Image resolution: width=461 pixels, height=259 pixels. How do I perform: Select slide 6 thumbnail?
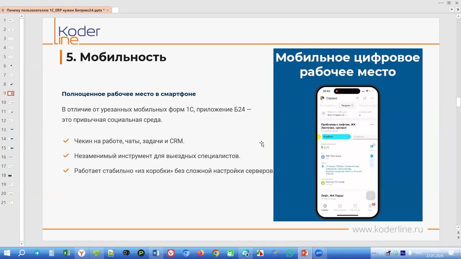pos(11,66)
